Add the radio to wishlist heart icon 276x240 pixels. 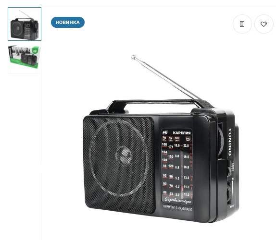click(263, 24)
